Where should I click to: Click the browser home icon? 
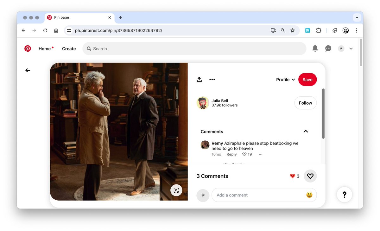(56, 30)
